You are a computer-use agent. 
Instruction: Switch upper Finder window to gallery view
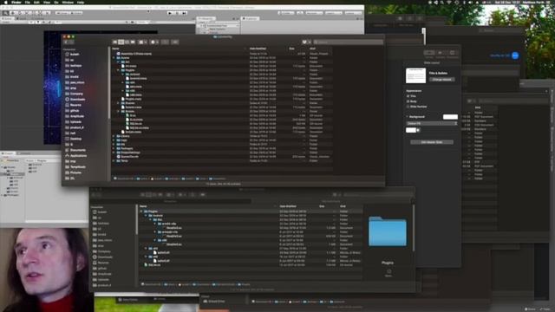[133, 42]
